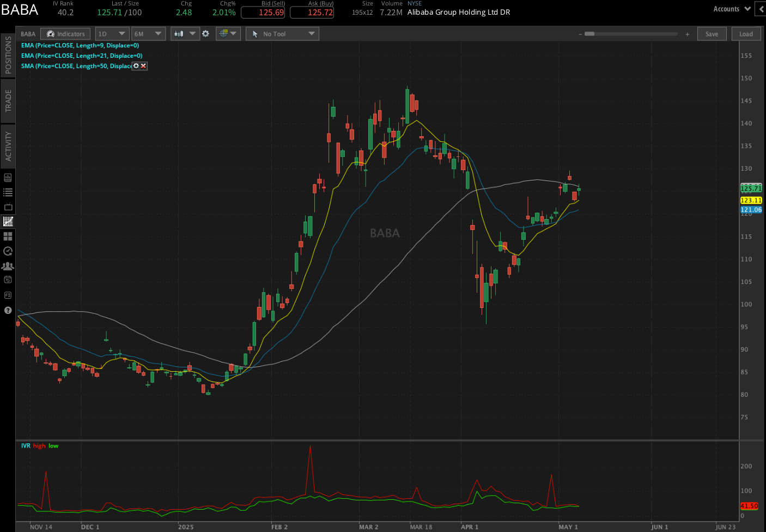Viewport: 766px width, 532px height.
Task: Click the red 41.50 IVR value tag
Action: (749, 506)
